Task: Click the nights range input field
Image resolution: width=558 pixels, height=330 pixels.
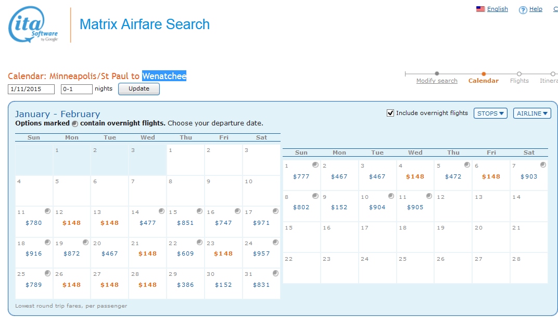Action: 77,89
